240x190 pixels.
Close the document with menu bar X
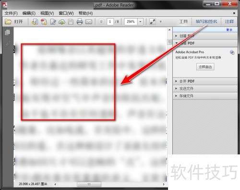click(234, 13)
